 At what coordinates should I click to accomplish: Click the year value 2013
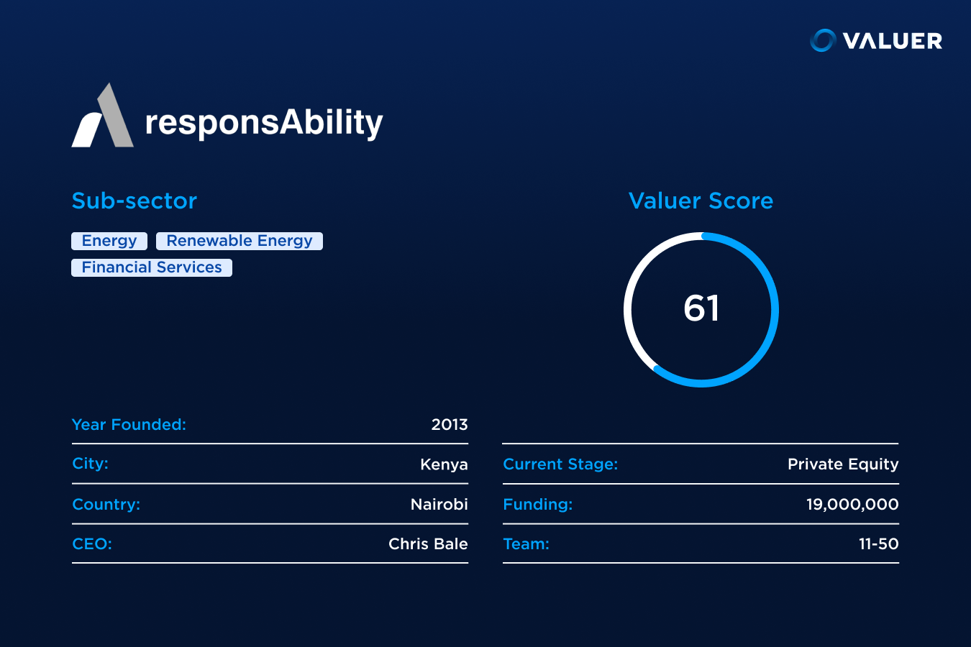(450, 425)
